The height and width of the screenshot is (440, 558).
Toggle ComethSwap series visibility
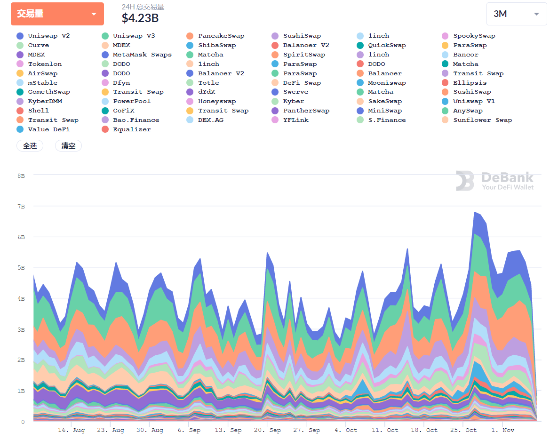point(43,92)
